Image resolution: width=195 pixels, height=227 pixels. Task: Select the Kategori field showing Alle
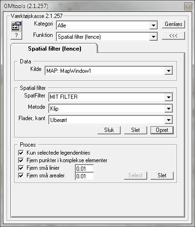tap(107, 26)
